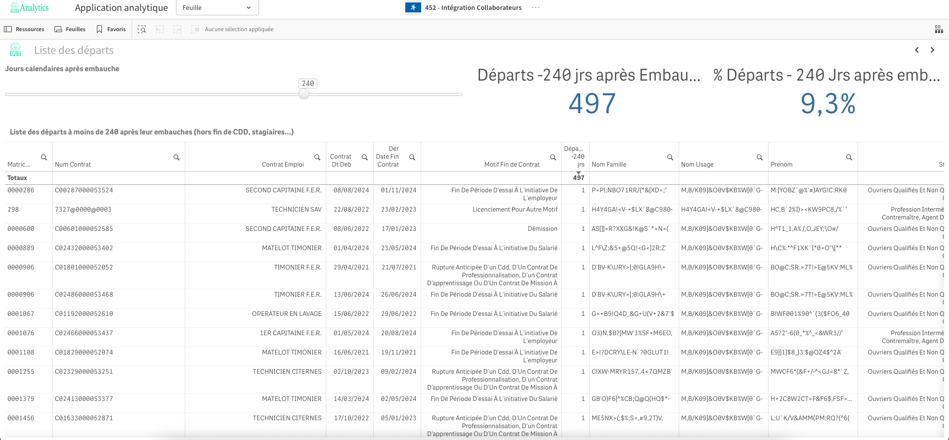
Task: Go to the previous sheet
Action: click(917, 50)
